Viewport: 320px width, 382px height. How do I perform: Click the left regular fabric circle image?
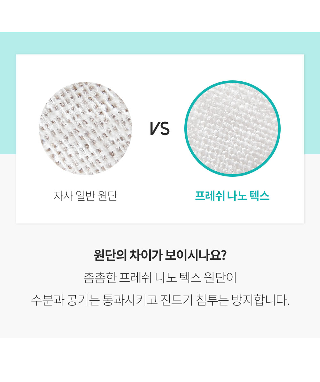click(85, 128)
